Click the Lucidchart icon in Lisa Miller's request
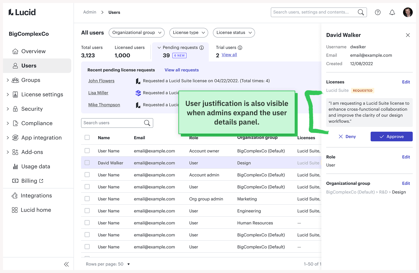This screenshot has height=273, width=419. tap(138, 93)
